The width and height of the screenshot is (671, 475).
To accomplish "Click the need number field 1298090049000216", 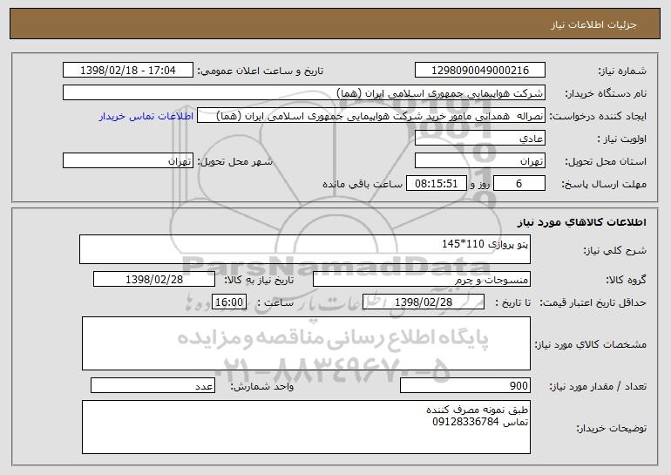I will click(x=479, y=71).
